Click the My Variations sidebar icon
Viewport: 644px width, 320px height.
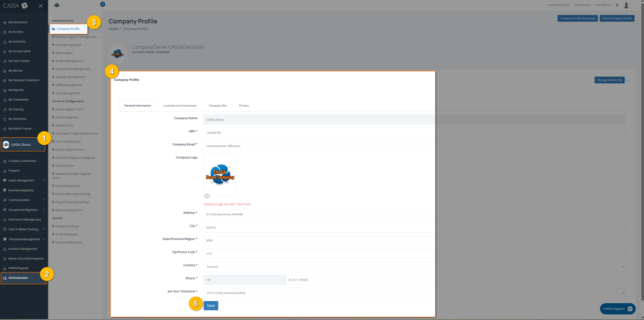point(5,119)
